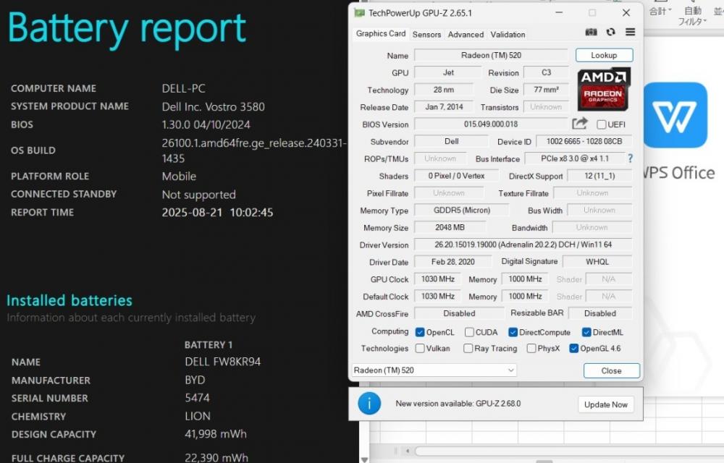Close the GPU-Z window with X
Viewport: 724px width, 463px height.
[x=626, y=13]
